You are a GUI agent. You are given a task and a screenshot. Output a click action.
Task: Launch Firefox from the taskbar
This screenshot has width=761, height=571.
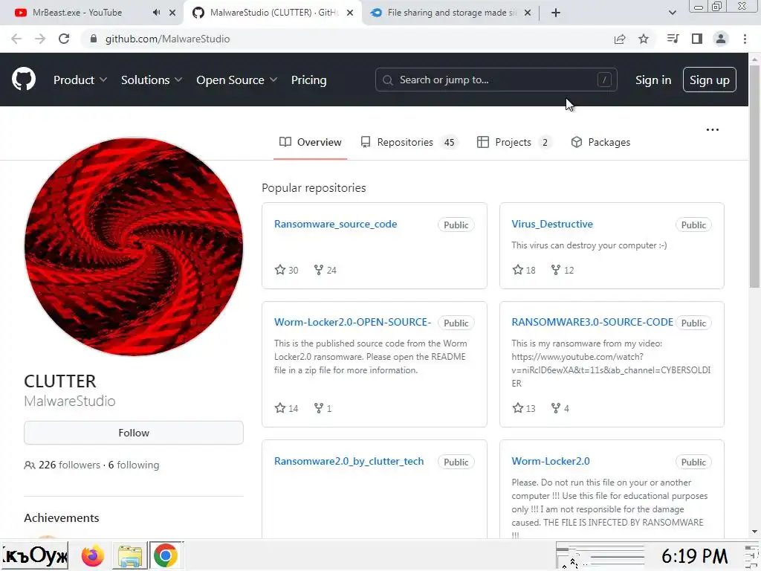tap(93, 555)
